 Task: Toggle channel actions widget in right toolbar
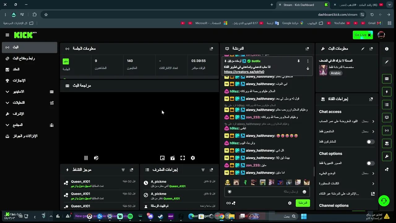387,143
